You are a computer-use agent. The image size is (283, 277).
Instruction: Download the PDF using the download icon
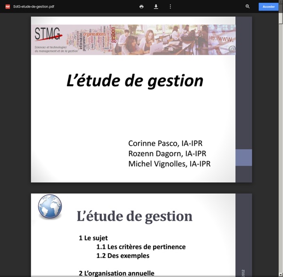[156, 7]
